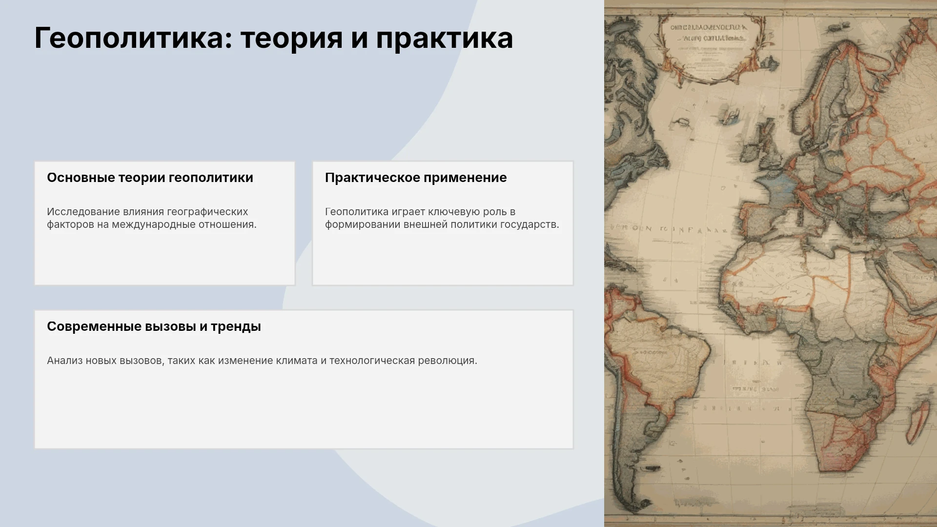
Task: Click the empty area of the 'Основные теории' card
Action: coord(164,258)
